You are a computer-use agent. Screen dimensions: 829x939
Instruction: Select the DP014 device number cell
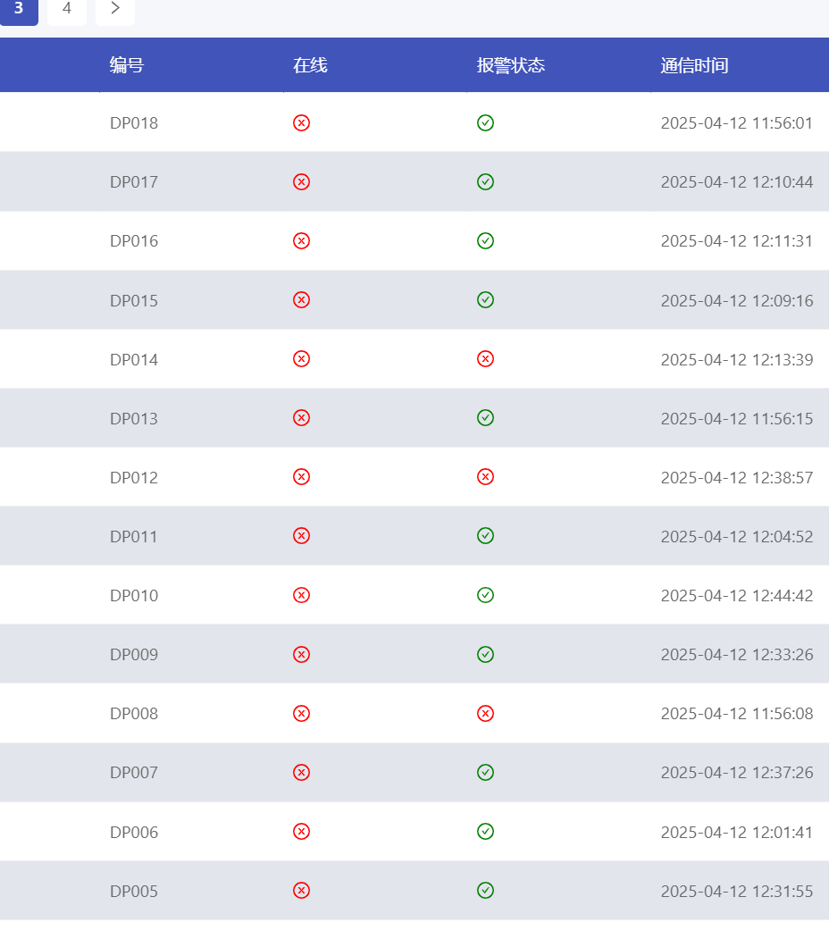click(x=134, y=359)
